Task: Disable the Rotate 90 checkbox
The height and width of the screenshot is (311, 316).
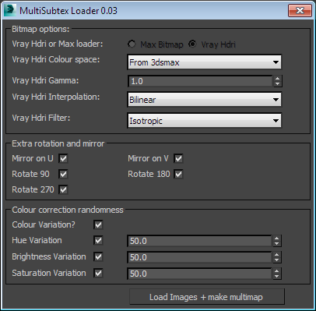Action: (x=63, y=174)
